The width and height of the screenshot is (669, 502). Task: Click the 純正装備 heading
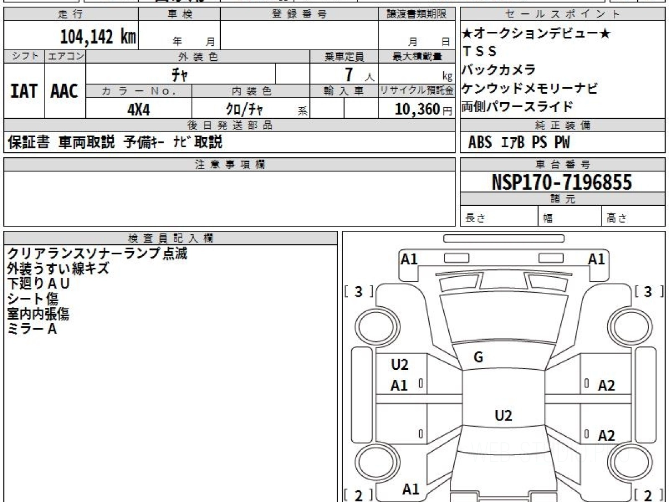[x=563, y=126]
